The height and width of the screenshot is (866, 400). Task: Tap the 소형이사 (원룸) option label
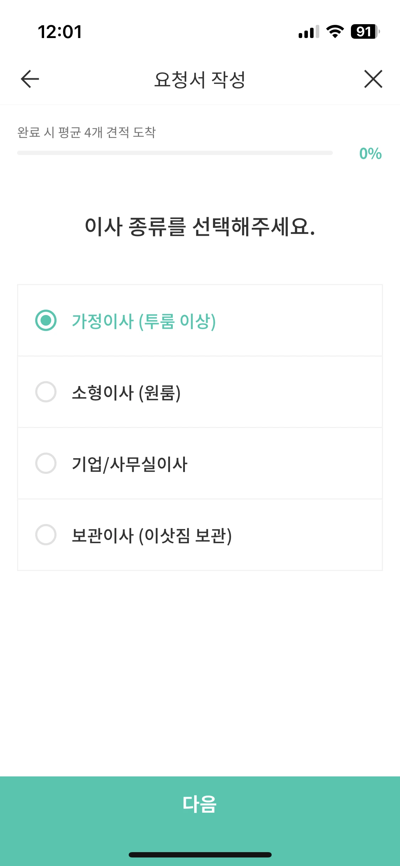coord(126,392)
